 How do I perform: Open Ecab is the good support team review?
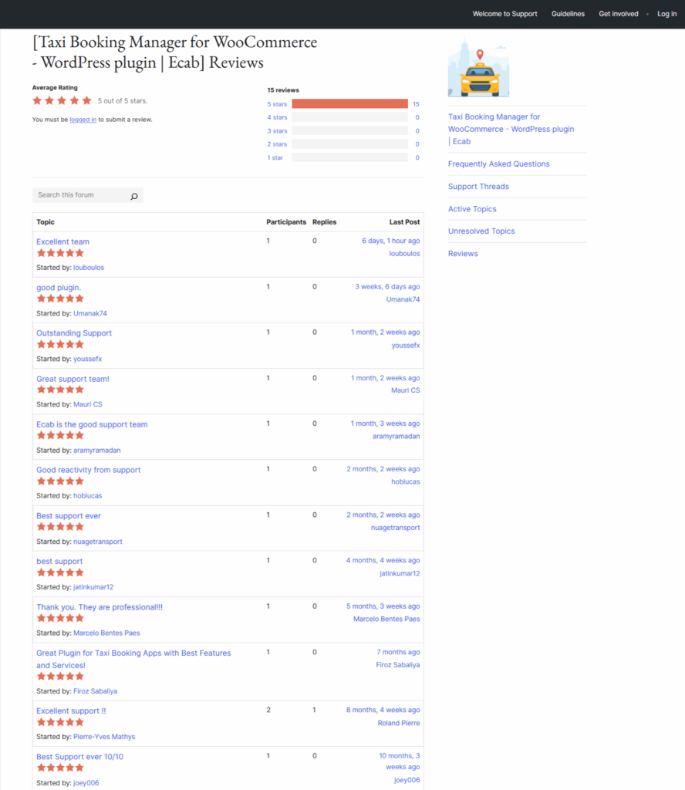coord(92,425)
